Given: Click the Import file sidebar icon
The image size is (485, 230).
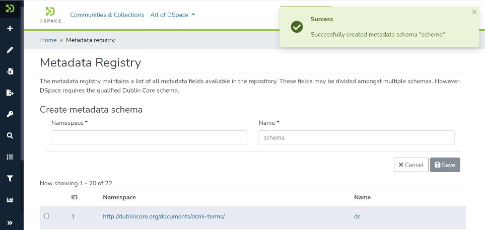Looking at the screenshot, I should click(10, 71).
